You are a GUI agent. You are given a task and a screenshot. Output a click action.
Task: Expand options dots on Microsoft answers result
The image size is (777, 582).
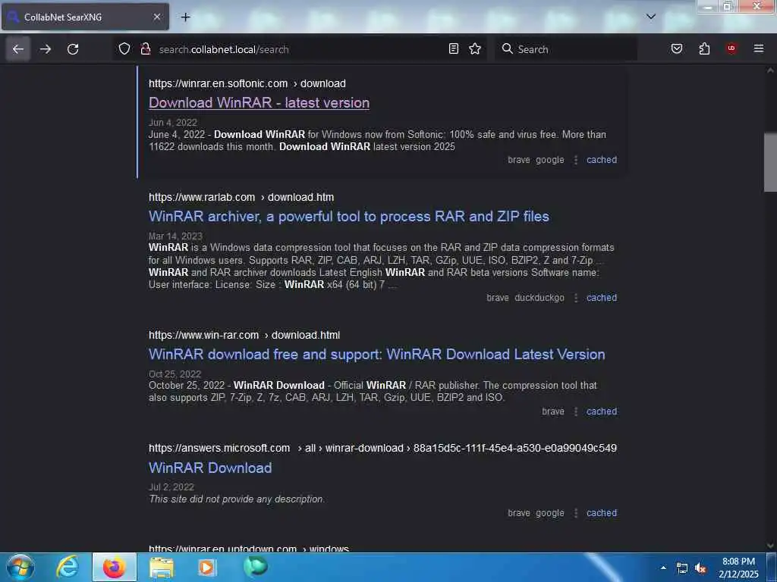tap(575, 513)
